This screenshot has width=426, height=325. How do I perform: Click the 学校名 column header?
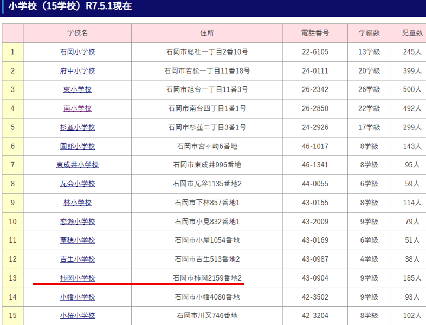click(78, 33)
